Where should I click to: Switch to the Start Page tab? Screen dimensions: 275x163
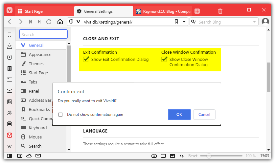(45, 11)
